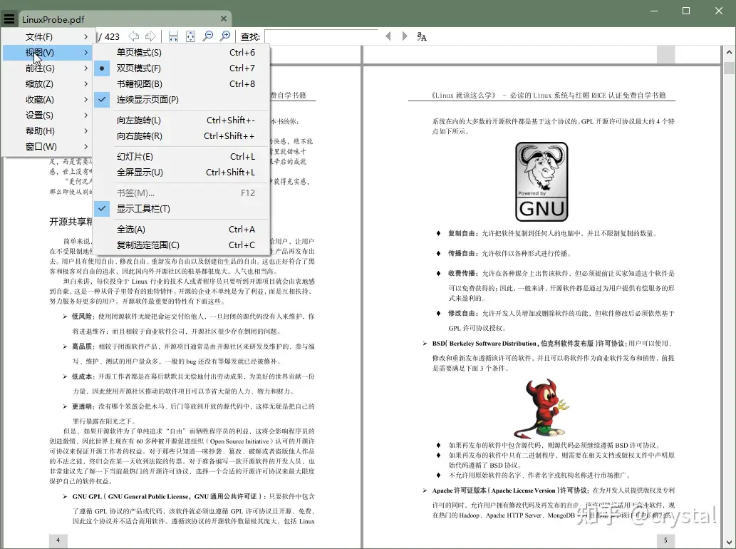Click the hamburger menu icon
Viewport: 736px width, 549px height.
pos(9,19)
